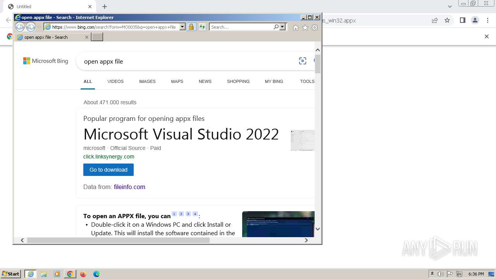The width and height of the screenshot is (496, 279).
Task: Click the Internet Explorer Forward arrow button
Action: [31, 27]
